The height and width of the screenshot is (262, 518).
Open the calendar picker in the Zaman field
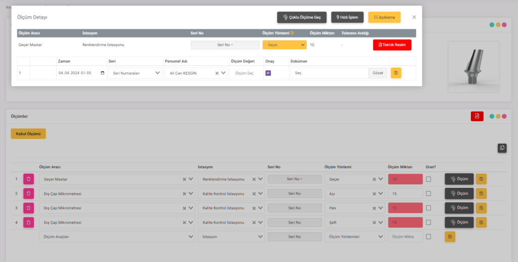point(103,73)
